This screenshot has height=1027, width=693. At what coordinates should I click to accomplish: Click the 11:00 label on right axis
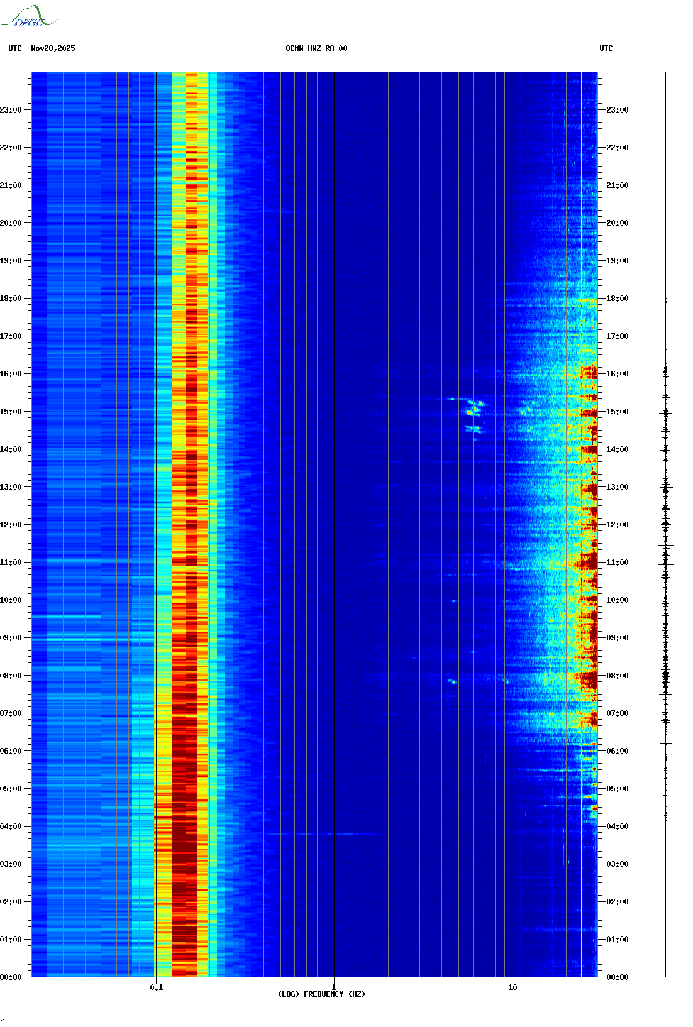click(617, 563)
